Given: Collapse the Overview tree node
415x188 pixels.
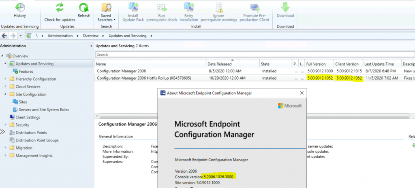Looking at the screenshot, I should pyautogui.click(x=2, y=56).
